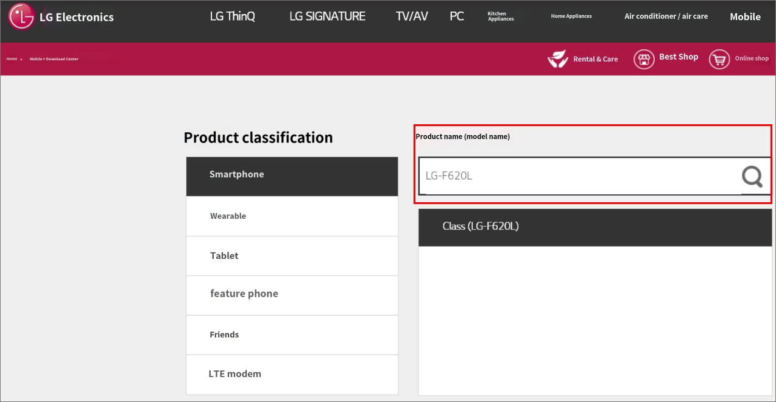Click the Online shop cart icon
The image size is (776, 402).
click(x=719, y=59)
